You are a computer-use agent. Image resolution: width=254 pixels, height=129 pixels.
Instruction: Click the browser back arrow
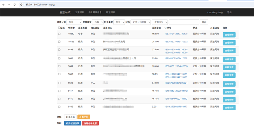pos(3,5)
